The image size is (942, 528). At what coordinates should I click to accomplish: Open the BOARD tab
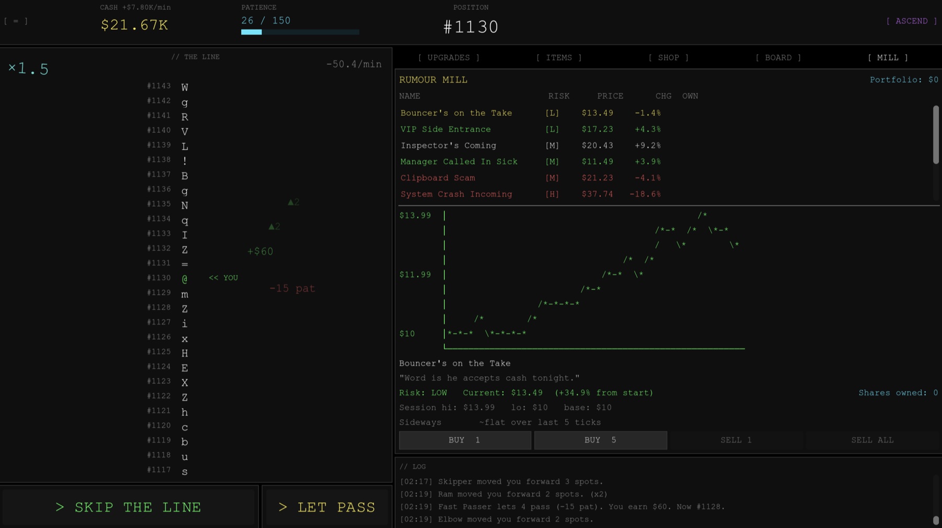pyautogui.click(x=778, y=58)
